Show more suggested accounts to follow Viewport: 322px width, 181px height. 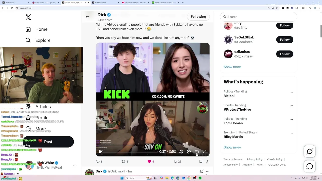click(232, 67)
